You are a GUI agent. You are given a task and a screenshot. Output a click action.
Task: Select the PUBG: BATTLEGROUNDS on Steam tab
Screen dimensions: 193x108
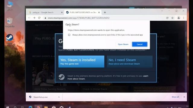pos(83,12)
